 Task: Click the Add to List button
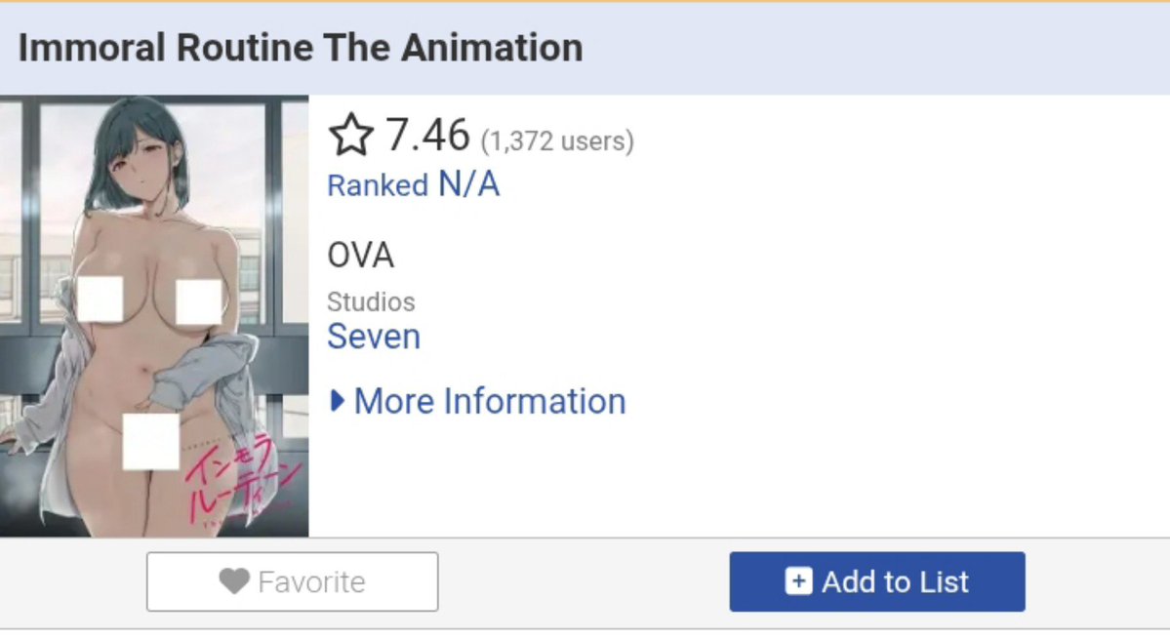(x=876, y=581)
